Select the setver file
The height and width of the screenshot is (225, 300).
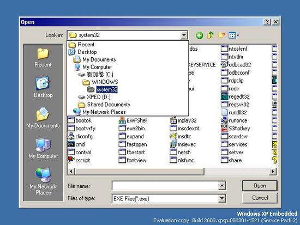(232, 152)
